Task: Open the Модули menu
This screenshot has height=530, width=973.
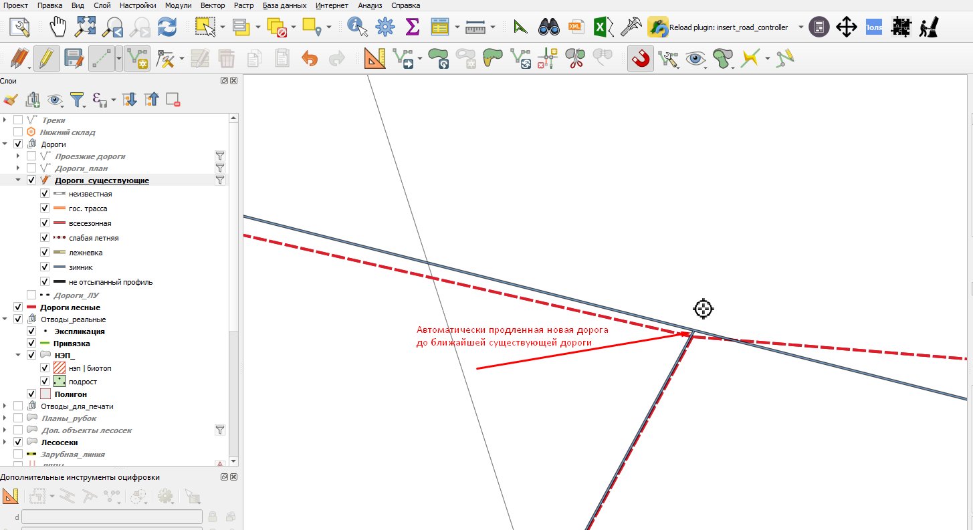Action: (178, 5)
